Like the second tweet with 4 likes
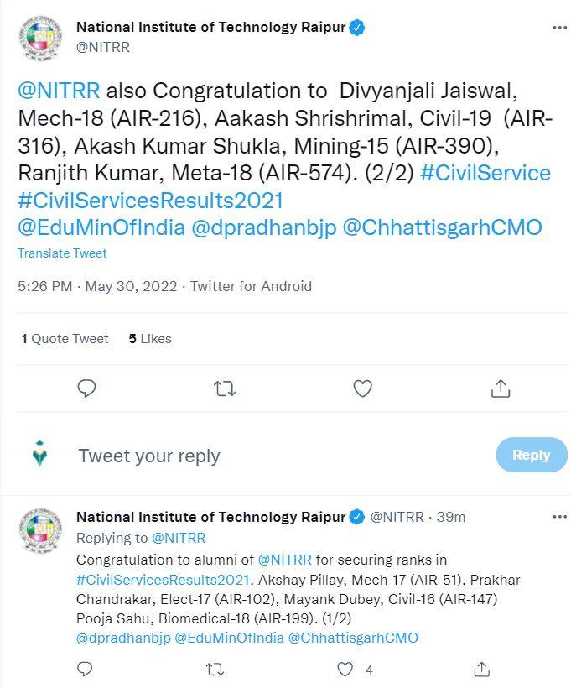571x688 pixels. (x=345, y=670)
